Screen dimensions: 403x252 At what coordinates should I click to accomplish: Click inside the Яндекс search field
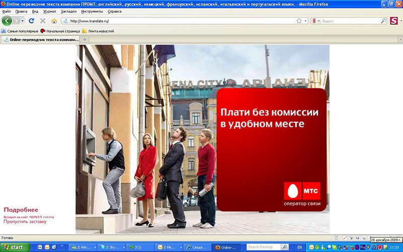(x=350, y=21)
